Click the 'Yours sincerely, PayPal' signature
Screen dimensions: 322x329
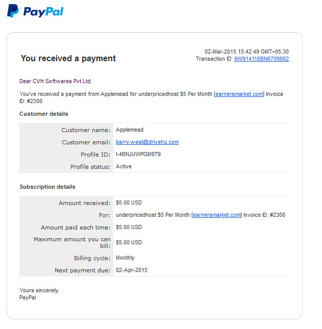click(39, 294)
